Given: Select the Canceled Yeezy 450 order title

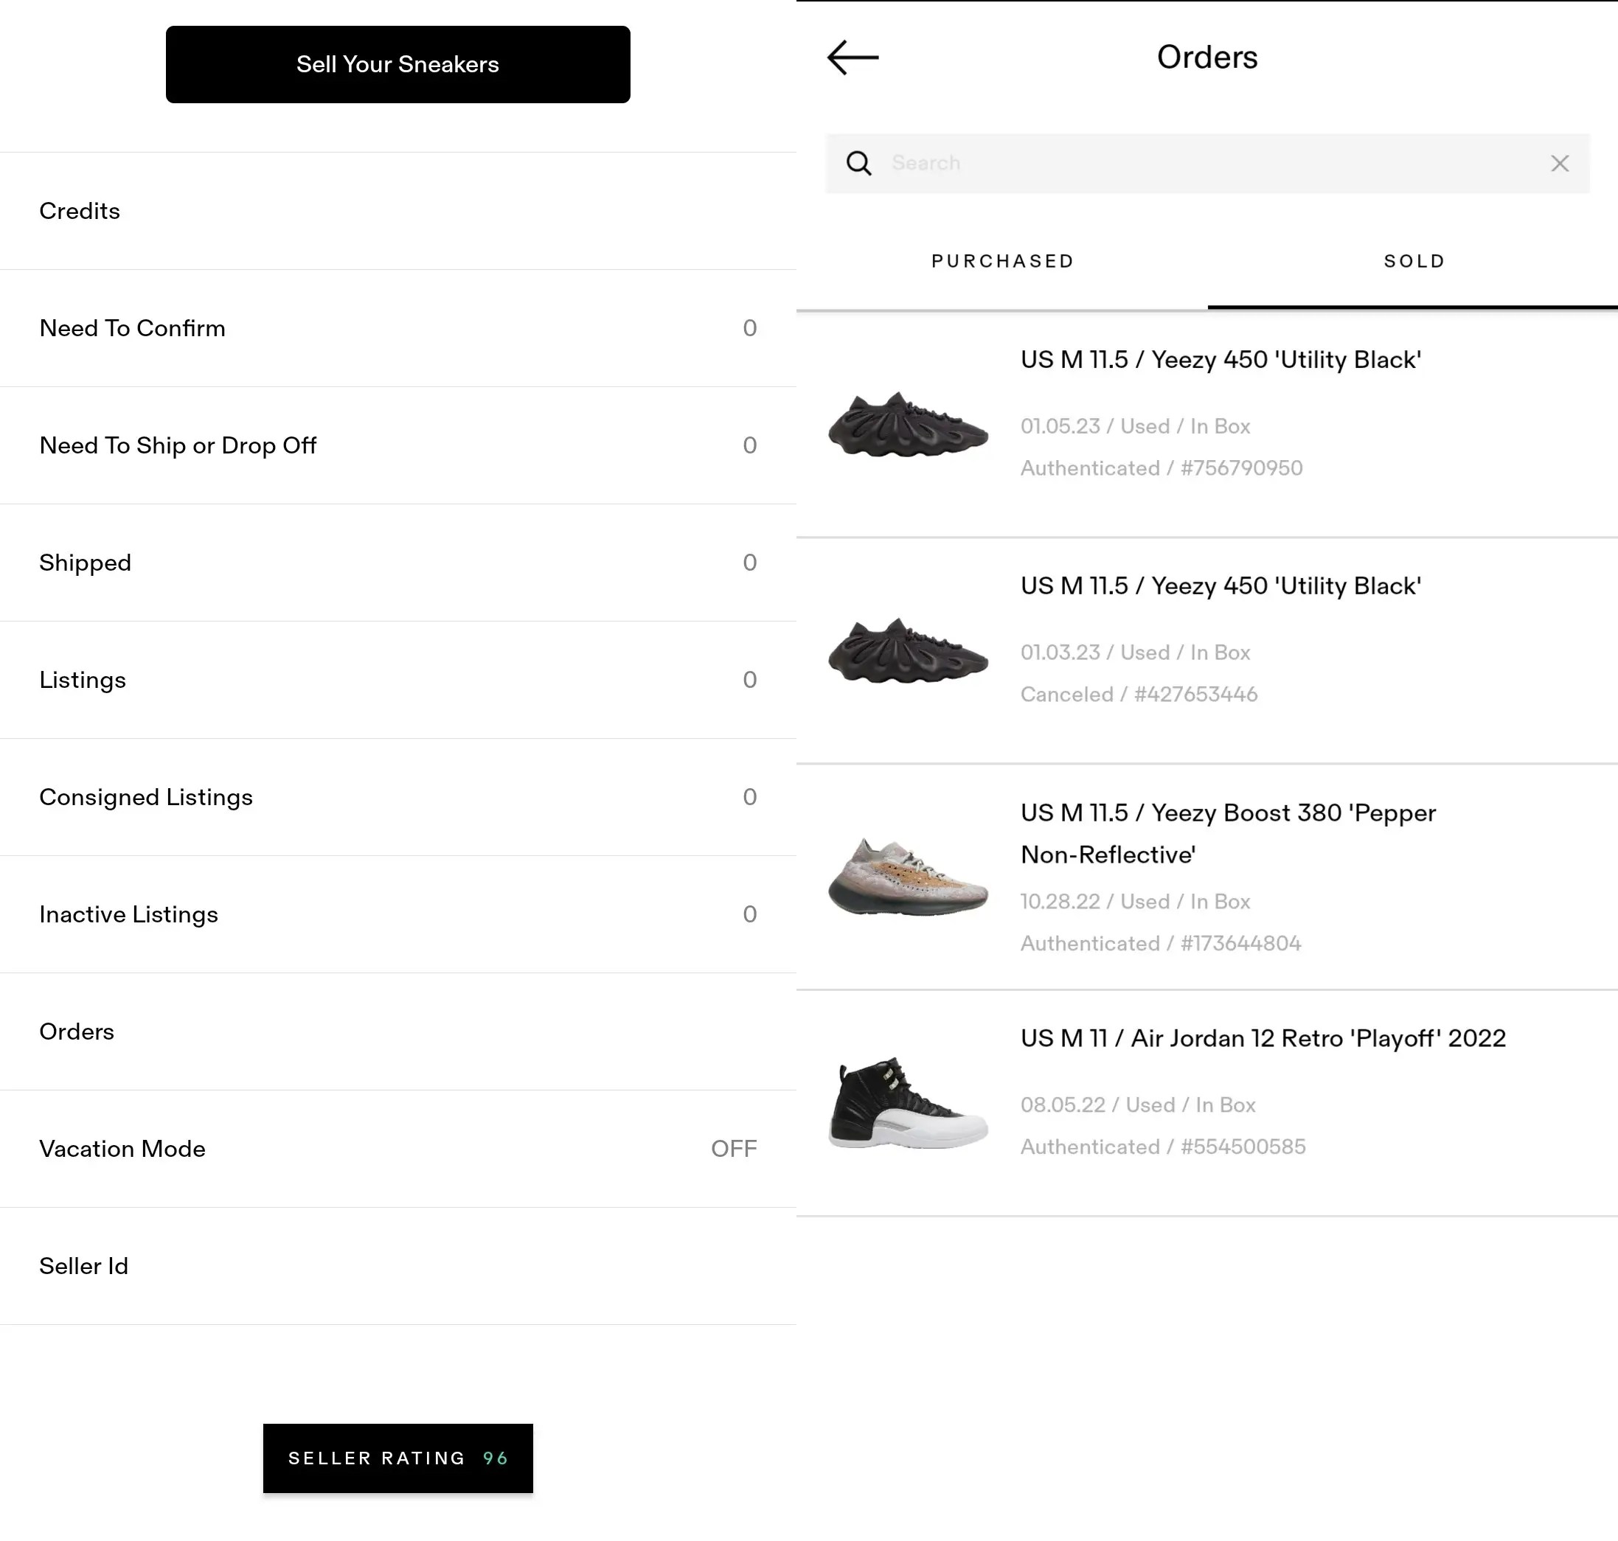Looking at the screenshot, I should [1221, 585].
